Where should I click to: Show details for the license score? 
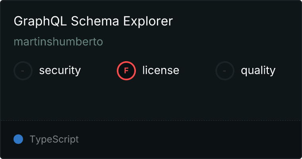click(x=126, y=71)
